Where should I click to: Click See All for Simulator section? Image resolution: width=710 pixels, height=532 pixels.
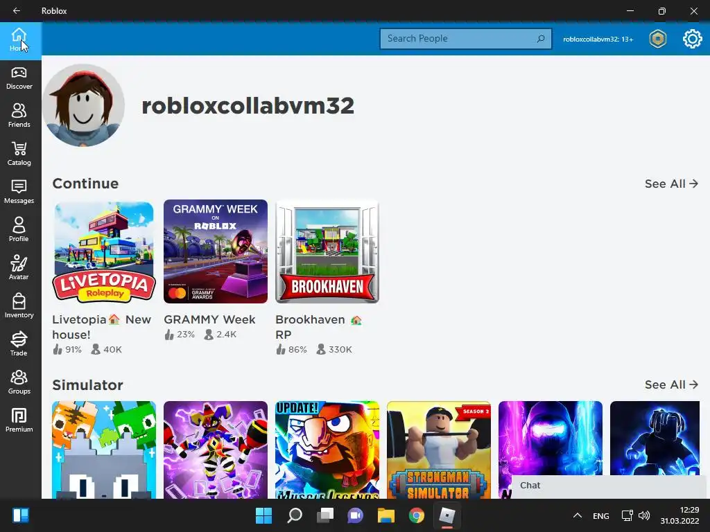[x=671, y=385]
